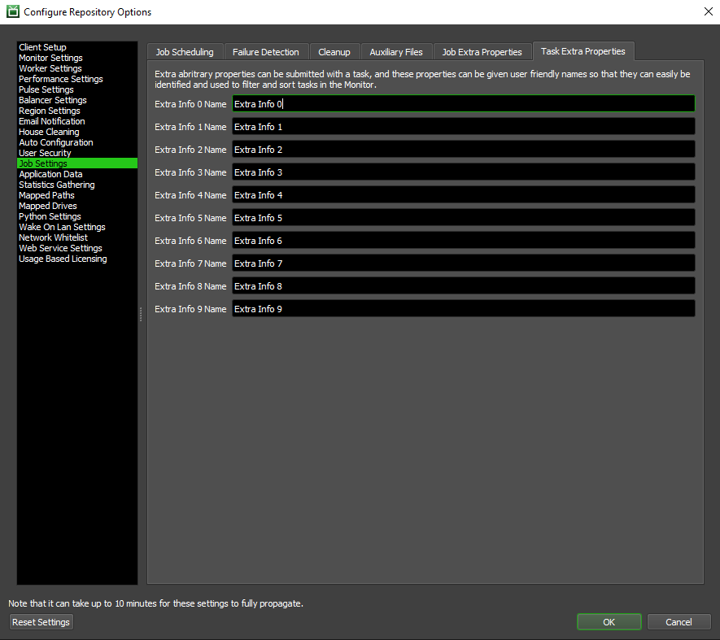This screenshot has height=640, width=720.
Task: Click into the Extra Info 9 Name field
Action: (x=463, y=309)
